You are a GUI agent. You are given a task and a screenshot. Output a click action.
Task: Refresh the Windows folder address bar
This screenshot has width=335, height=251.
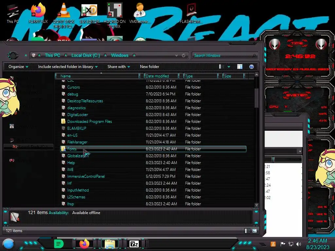[184, 56]
